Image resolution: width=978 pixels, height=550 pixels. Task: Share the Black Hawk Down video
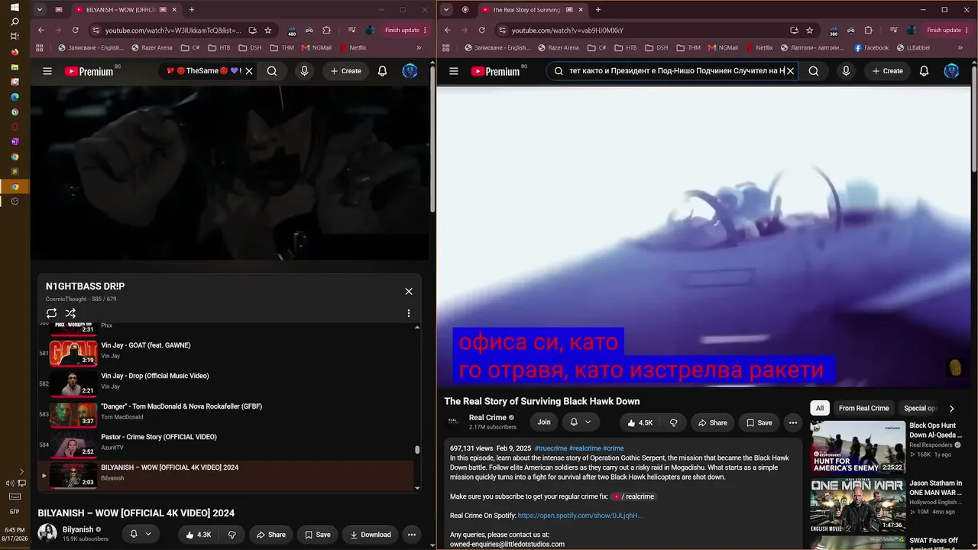point(712,422)
